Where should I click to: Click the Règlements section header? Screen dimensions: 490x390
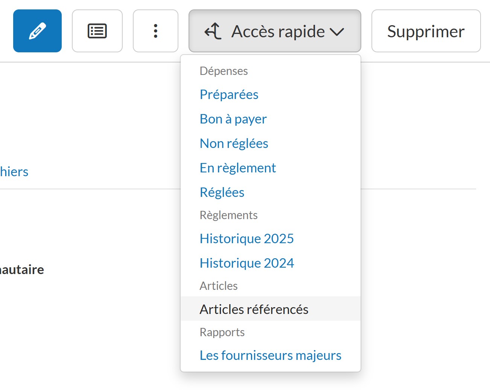[x=228, y=215]
